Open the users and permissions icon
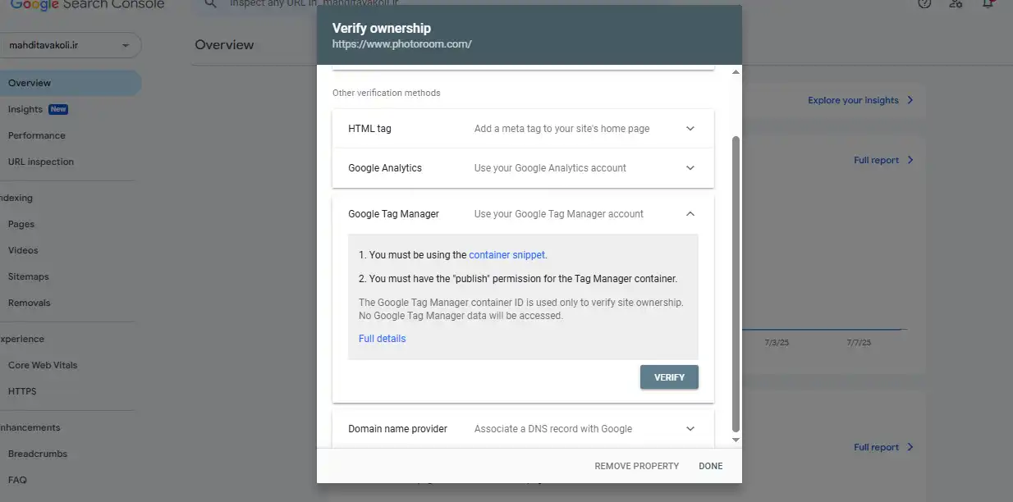Image resolution: width=1013 pixels, height=502 pixels. click(x=956, y=4)
